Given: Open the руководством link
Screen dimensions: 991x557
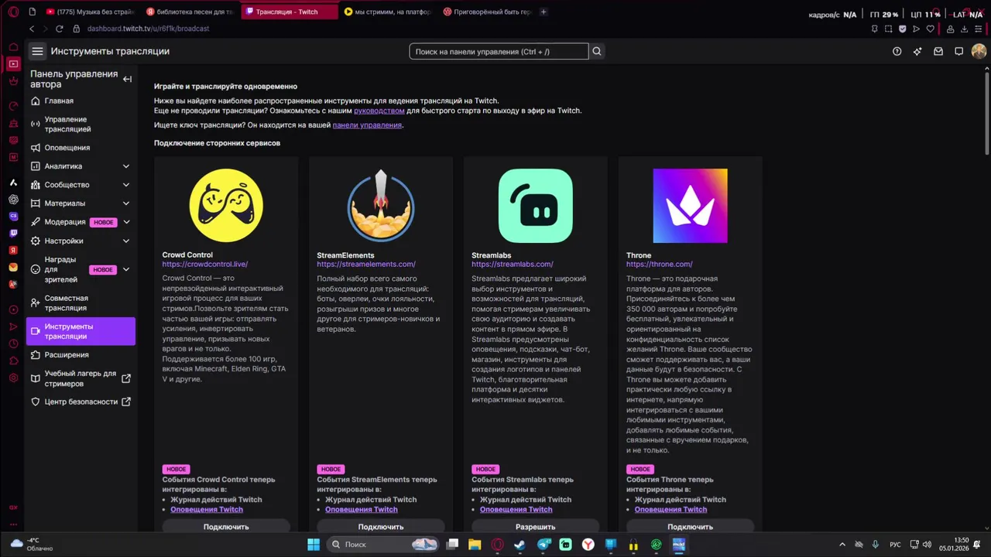Looking at the screenshot, I should pos(379,111).
